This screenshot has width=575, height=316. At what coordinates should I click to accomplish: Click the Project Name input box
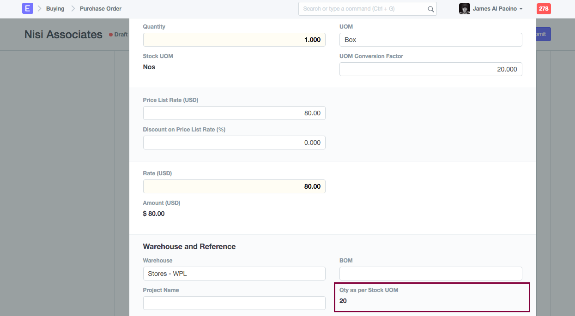[234, 303]
